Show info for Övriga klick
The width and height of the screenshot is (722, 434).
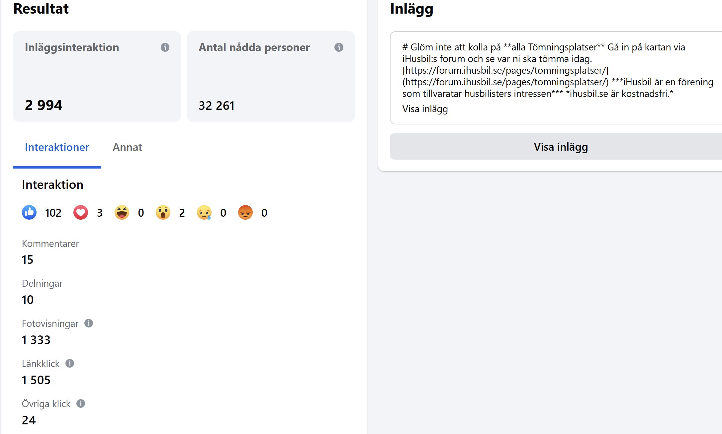coord(81,403)
